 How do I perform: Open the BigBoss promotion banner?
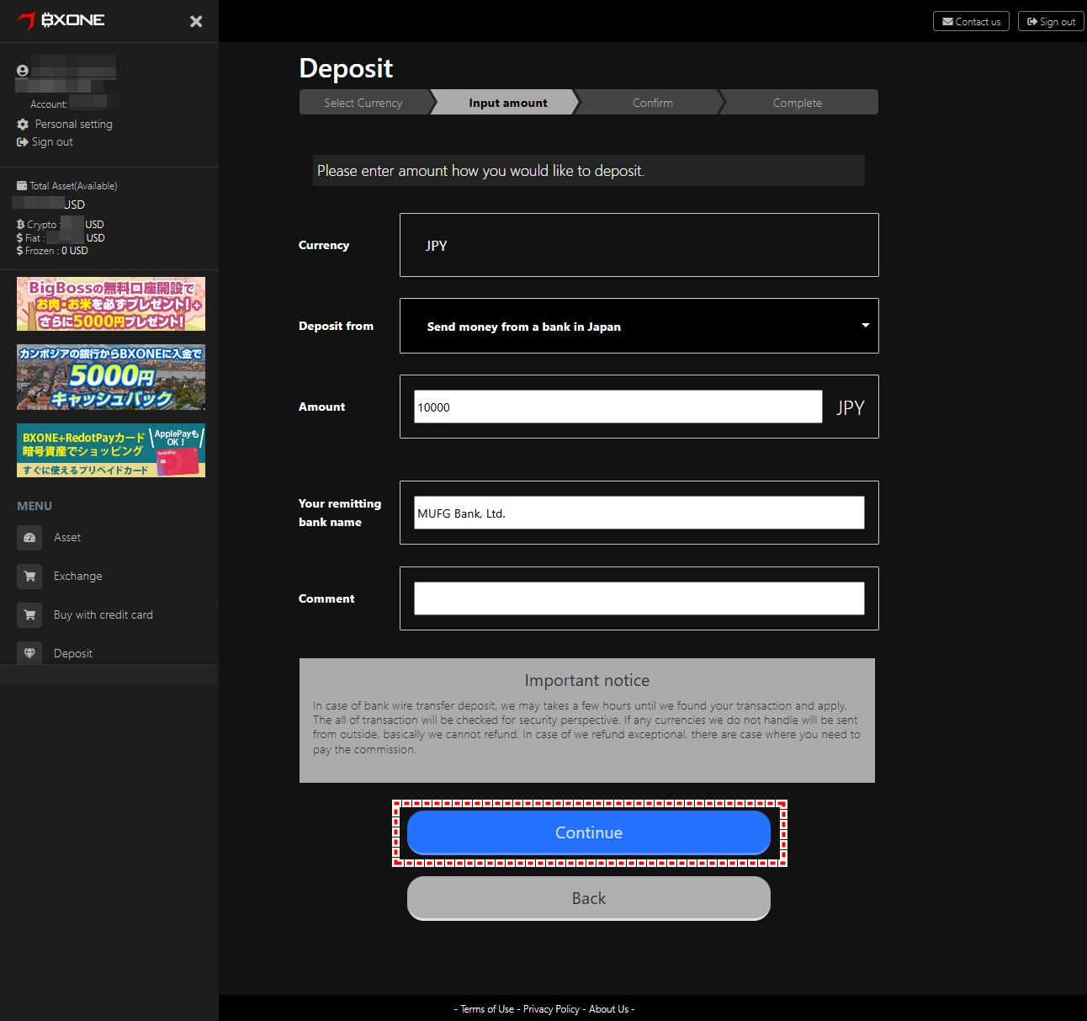coord(111,304)
